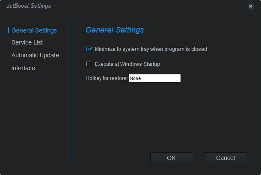
Task: Open the Service List section
Action: pos(27,42)
